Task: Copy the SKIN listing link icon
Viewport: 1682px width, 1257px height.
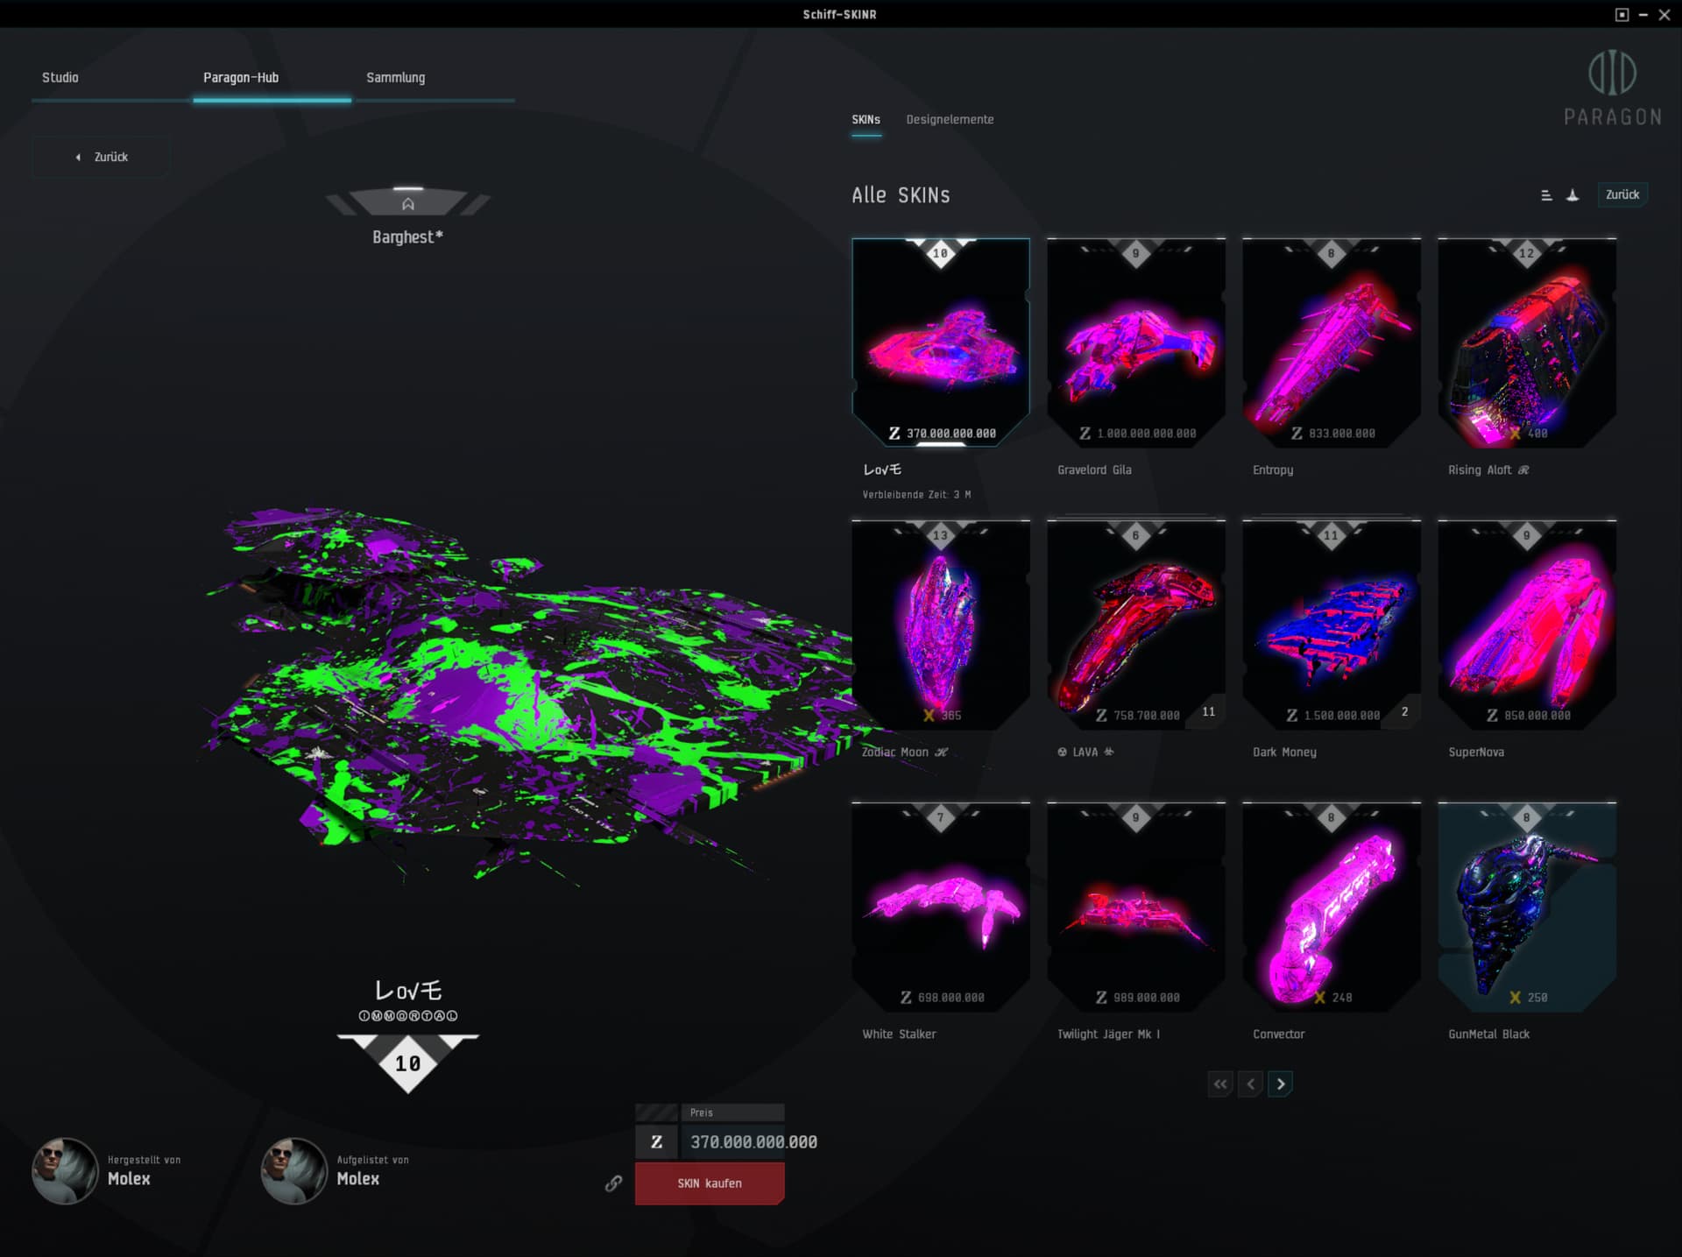Action: 613,1183
